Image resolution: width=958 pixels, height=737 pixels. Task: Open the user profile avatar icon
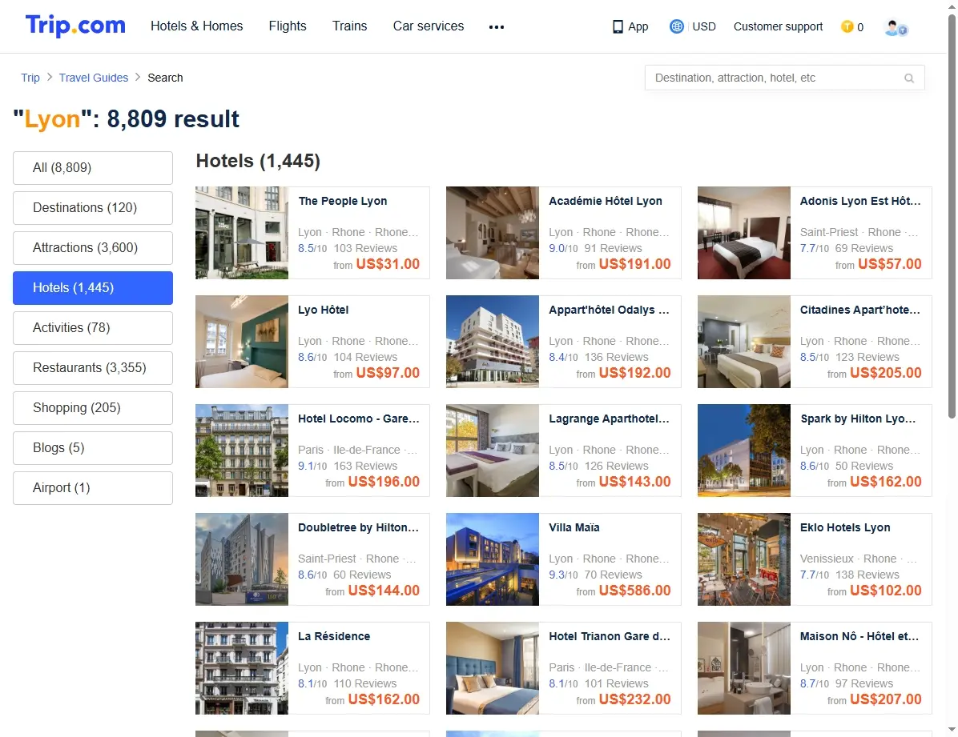pos(896,27)
